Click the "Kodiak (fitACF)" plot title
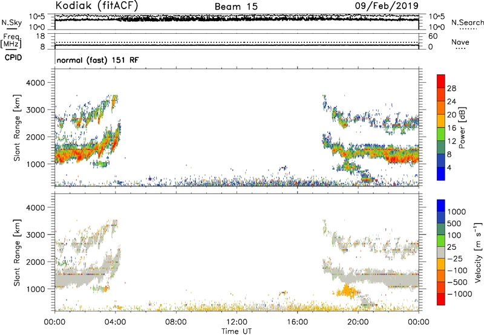Screen dimensions: 484x335 (x=97, y=5)
